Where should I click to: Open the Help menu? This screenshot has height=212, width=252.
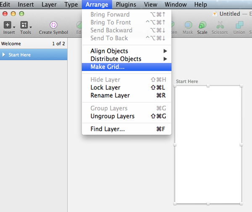pyautogui.click(x=201, y=5)
